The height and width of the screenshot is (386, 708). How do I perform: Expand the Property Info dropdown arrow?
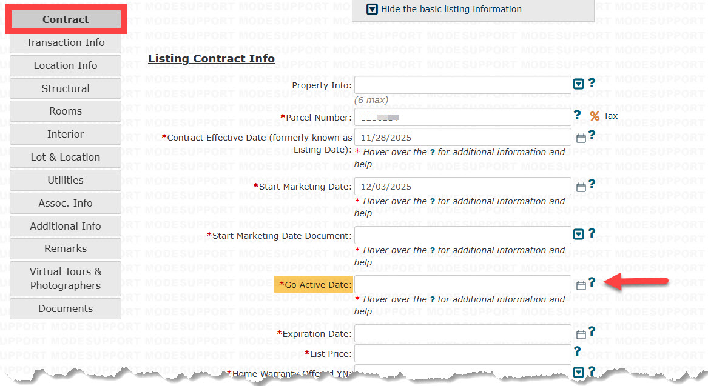tap(578, 84)
